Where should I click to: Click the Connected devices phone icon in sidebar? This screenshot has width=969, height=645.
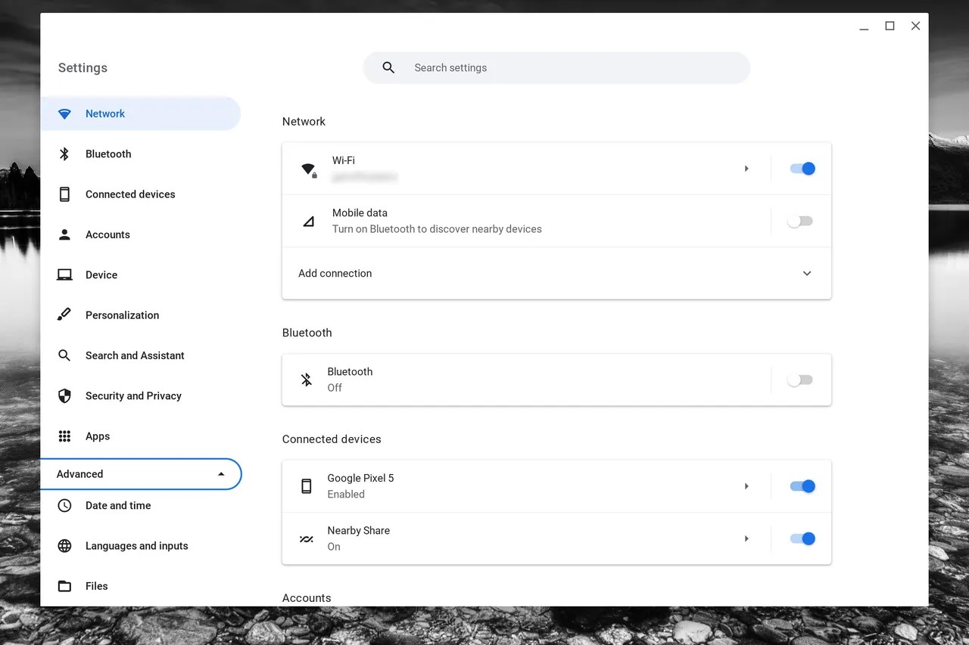tap(64, 194)
